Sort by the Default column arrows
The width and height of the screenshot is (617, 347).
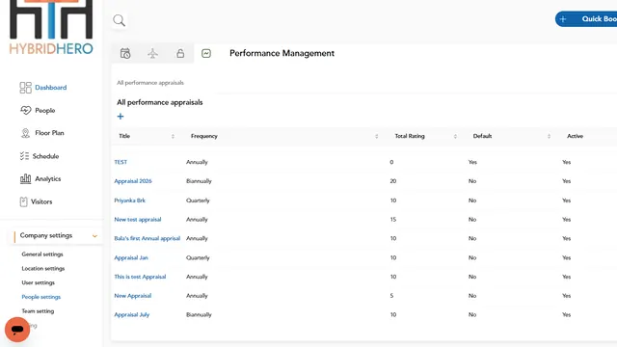click(549, 136)
